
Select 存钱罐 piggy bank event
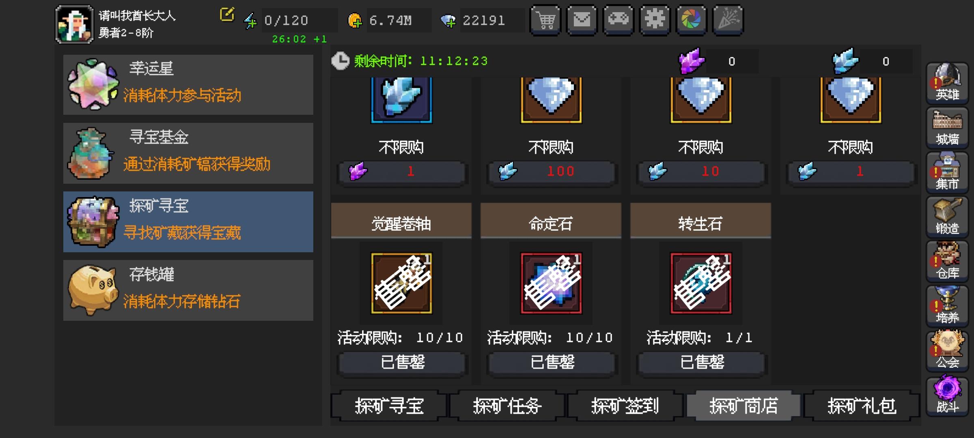click(188, 290)
